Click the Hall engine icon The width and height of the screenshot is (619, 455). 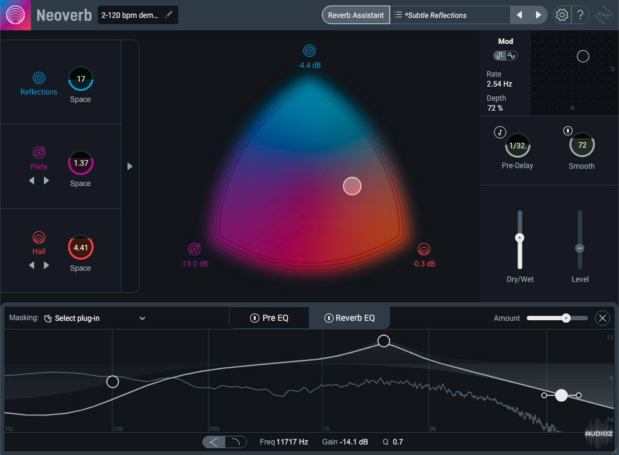(39, 237)
